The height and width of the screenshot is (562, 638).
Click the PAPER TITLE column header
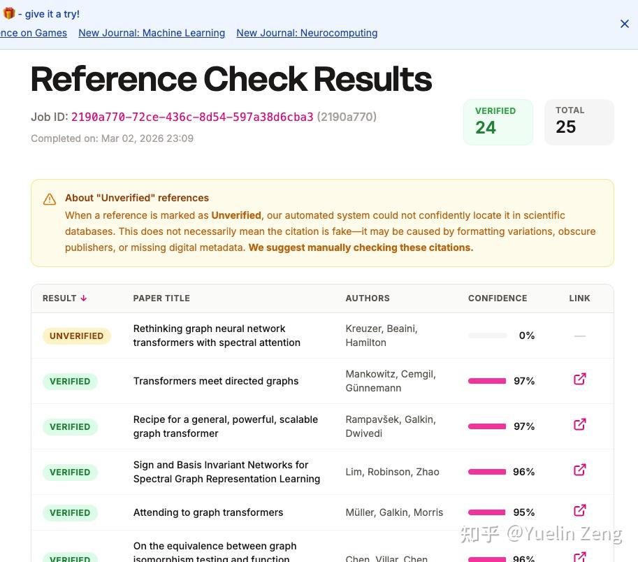[x=161, y=298]
